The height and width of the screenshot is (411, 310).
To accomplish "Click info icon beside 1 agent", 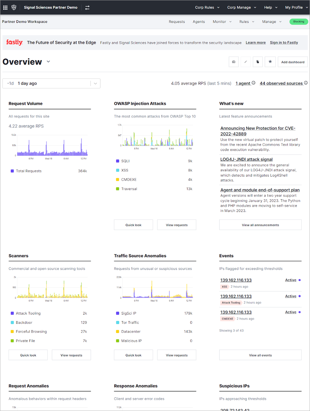I will tap(254, 83).
